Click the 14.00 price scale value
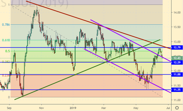183x111 pixels. coord(177,12)
